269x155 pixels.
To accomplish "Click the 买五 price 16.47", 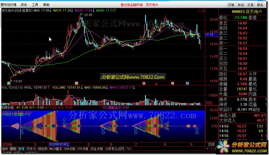I will pyautogui.click(x=242, y=69).
